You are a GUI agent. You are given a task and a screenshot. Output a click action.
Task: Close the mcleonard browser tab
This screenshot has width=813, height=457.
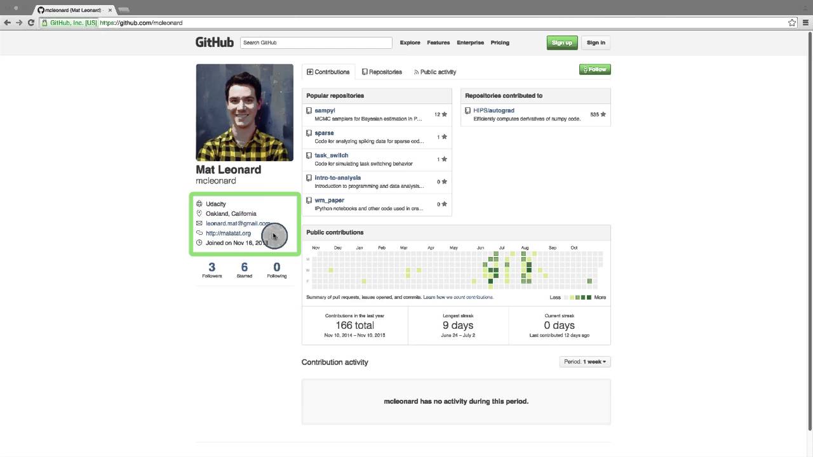pos(110,10)
